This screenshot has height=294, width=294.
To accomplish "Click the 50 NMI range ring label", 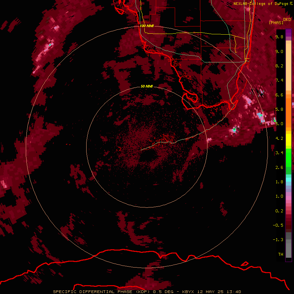I will [x=147, y=86].
